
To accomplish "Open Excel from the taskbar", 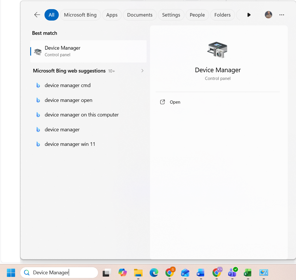I will click(x=248, y=273).
